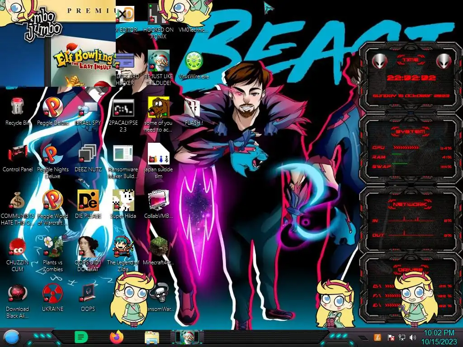Launch Peggle World of Warcraft shortcut
Viewport: 463px width, 347px height.
52,200
